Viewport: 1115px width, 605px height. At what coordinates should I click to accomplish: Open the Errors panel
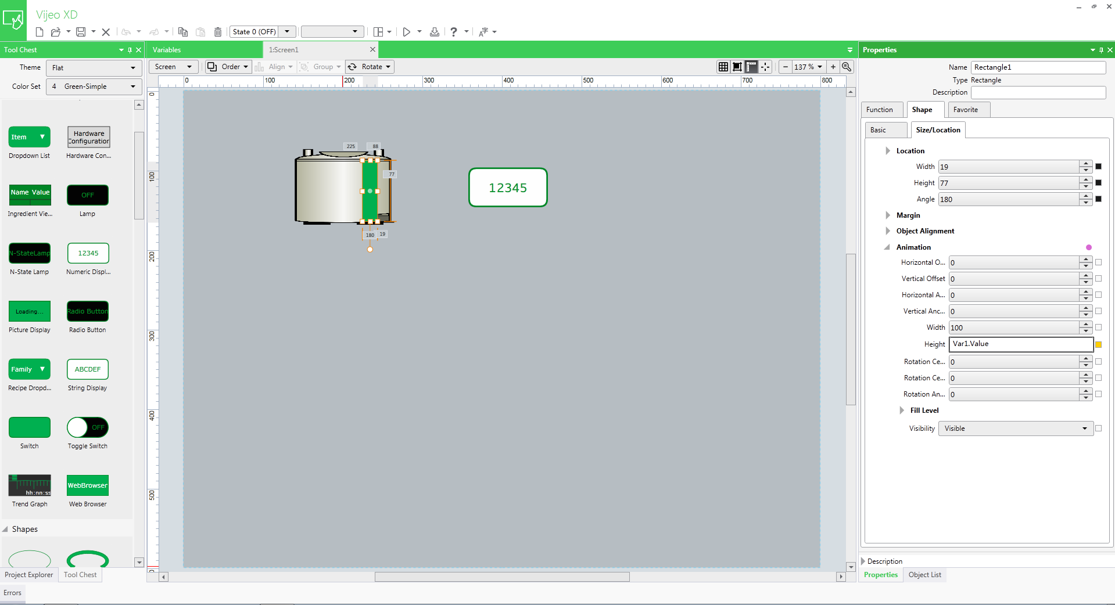point(13,593)
